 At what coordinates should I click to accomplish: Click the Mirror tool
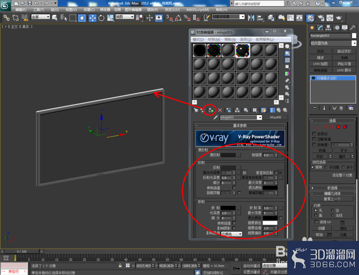251,18
